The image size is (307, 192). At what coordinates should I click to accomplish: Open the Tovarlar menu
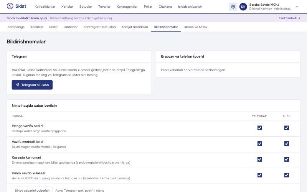pos(104,7)
